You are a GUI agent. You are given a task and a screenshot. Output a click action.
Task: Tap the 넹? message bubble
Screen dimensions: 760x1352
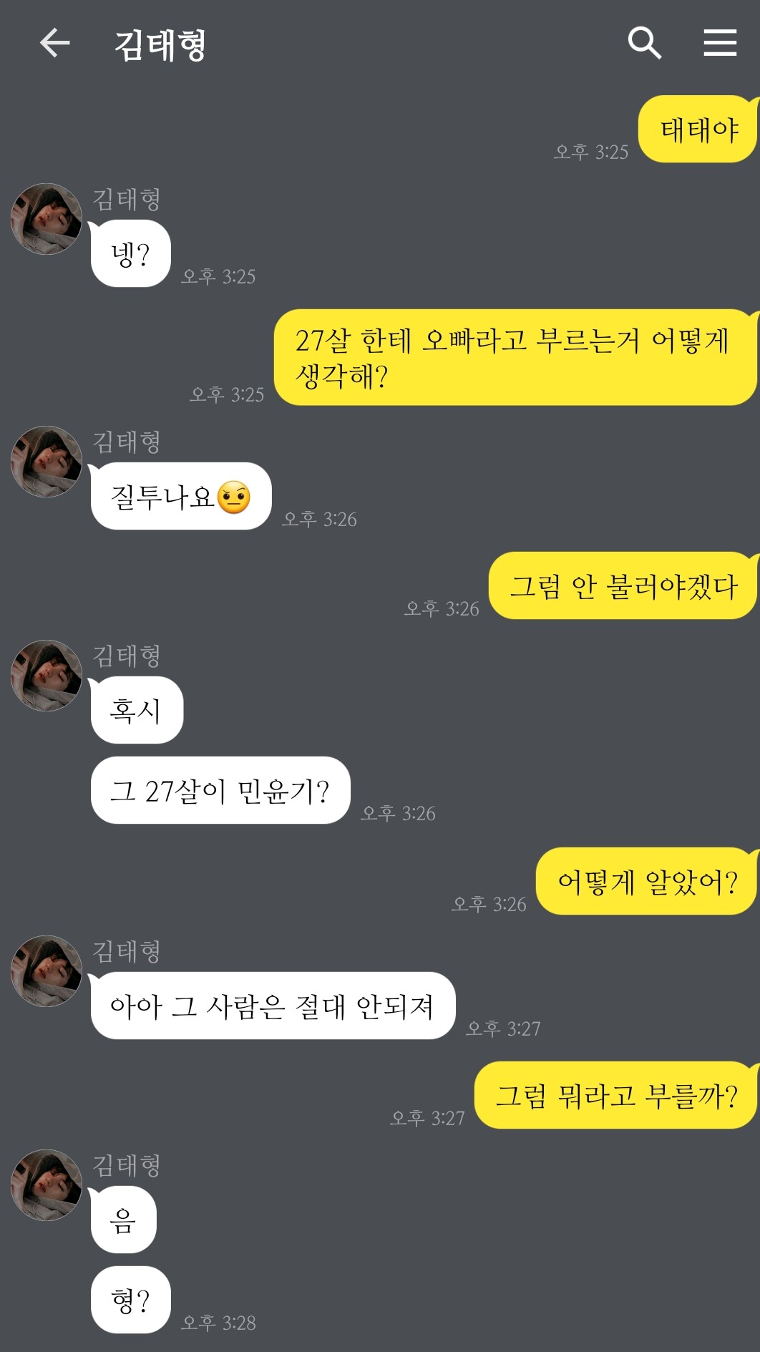(130, 253)
